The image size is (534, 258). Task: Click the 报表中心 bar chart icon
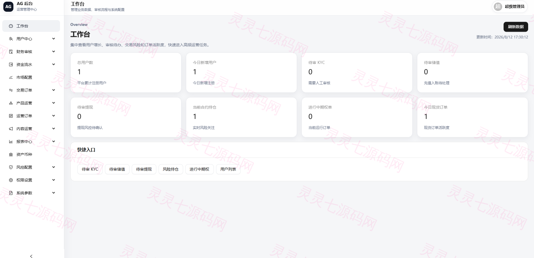point(11,142)
